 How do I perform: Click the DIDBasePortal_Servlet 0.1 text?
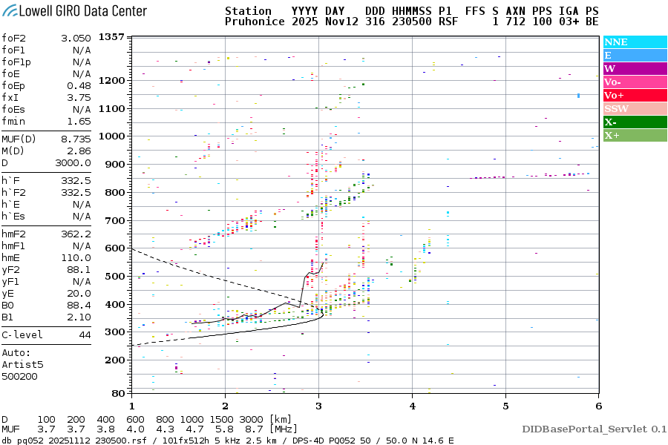tap(594, 429)
